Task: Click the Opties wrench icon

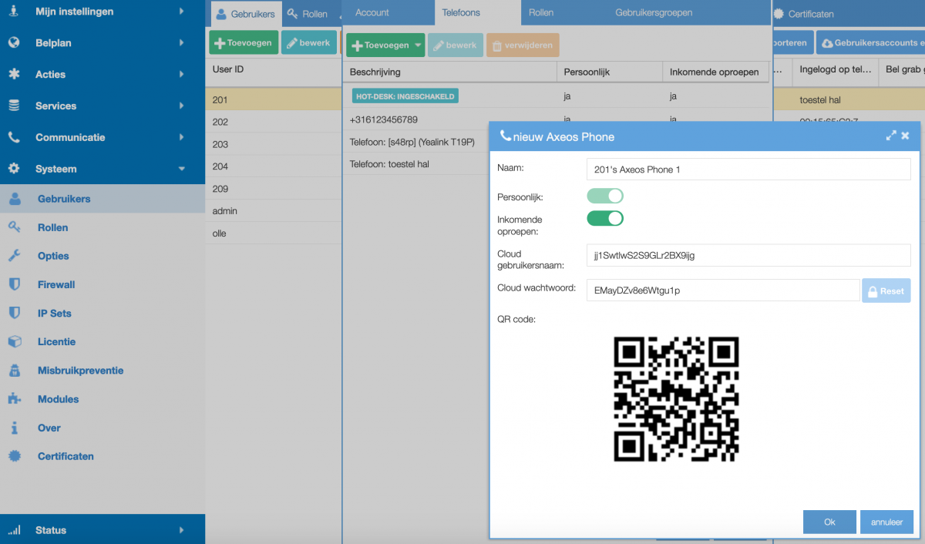Action: click(14, 256)
